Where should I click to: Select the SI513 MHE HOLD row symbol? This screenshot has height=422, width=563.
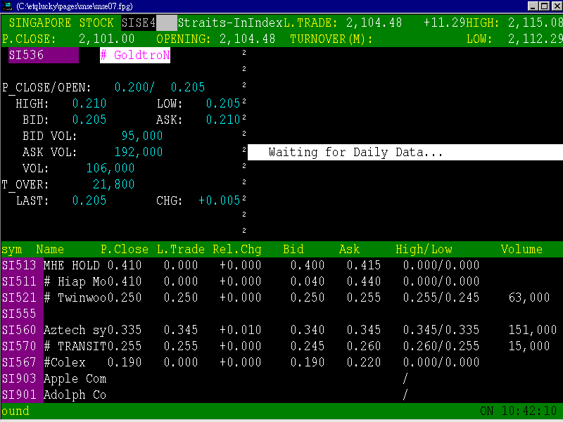(19, 266)
